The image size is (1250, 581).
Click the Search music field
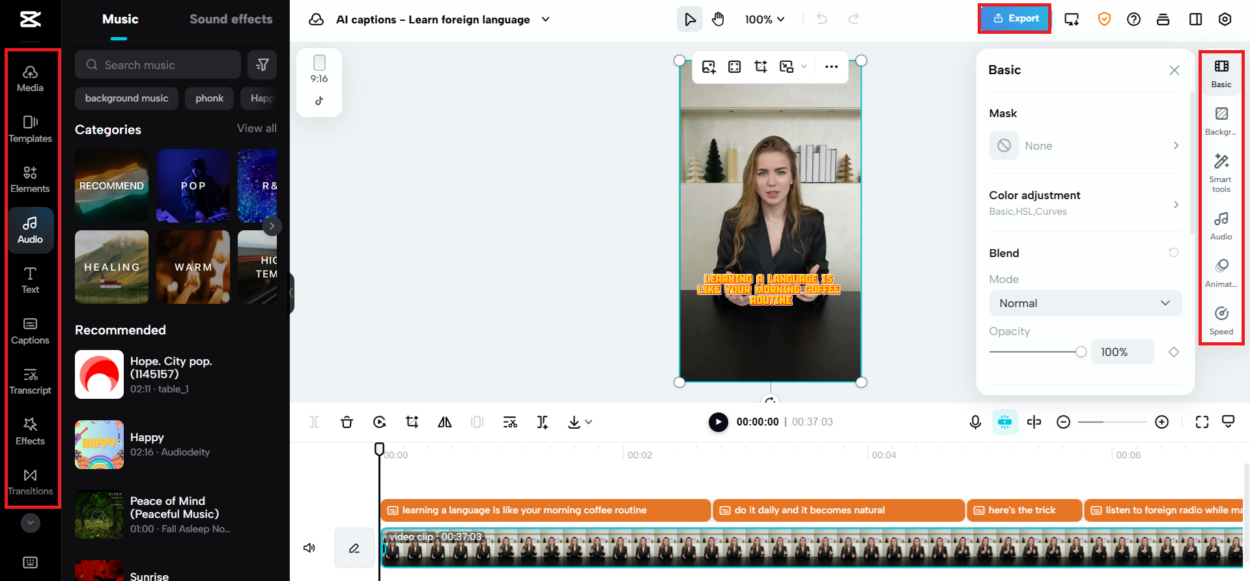158,65
